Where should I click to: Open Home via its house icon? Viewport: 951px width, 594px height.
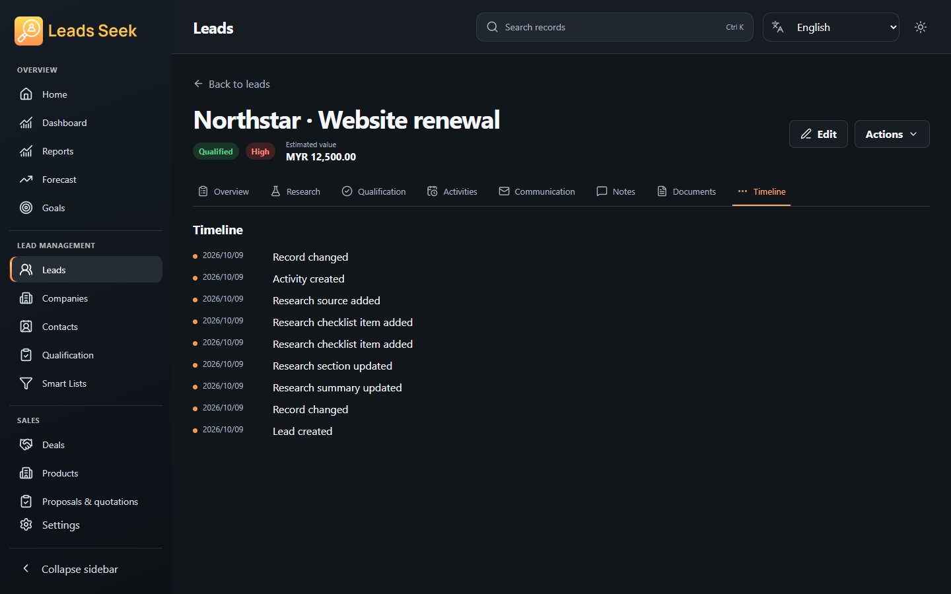pos(26,94)
